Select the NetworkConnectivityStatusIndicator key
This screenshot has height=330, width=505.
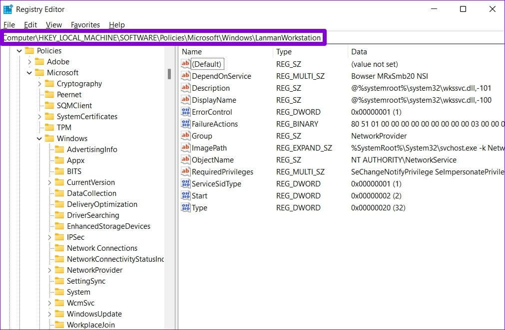[115, 259]
